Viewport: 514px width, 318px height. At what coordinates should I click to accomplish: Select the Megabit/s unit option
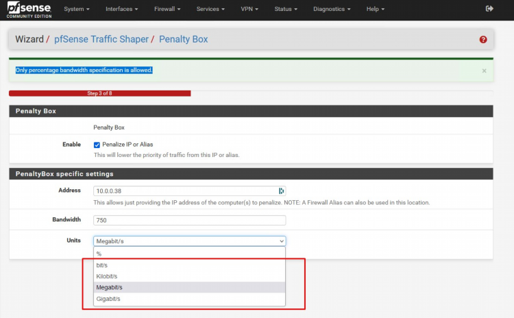[189, 288]
